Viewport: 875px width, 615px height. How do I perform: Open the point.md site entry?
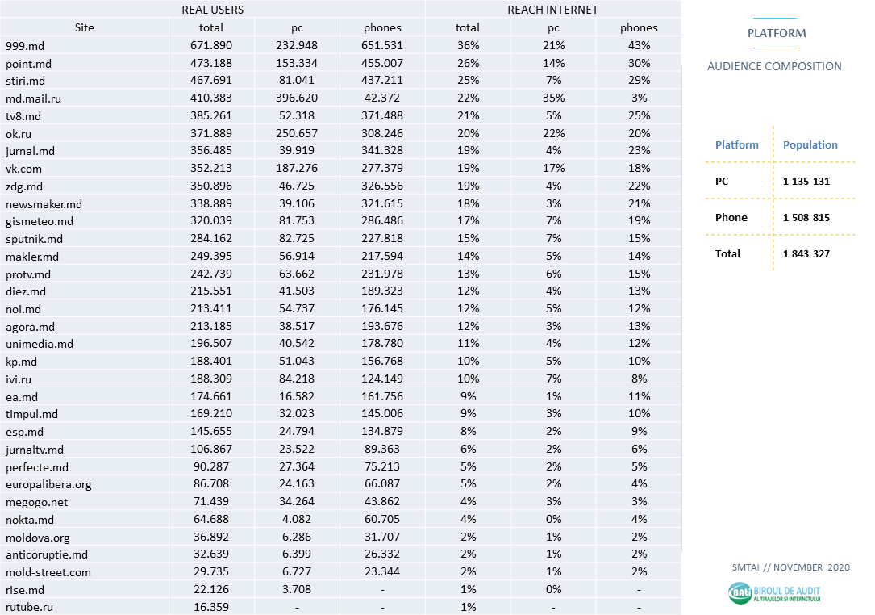(28, 63)
